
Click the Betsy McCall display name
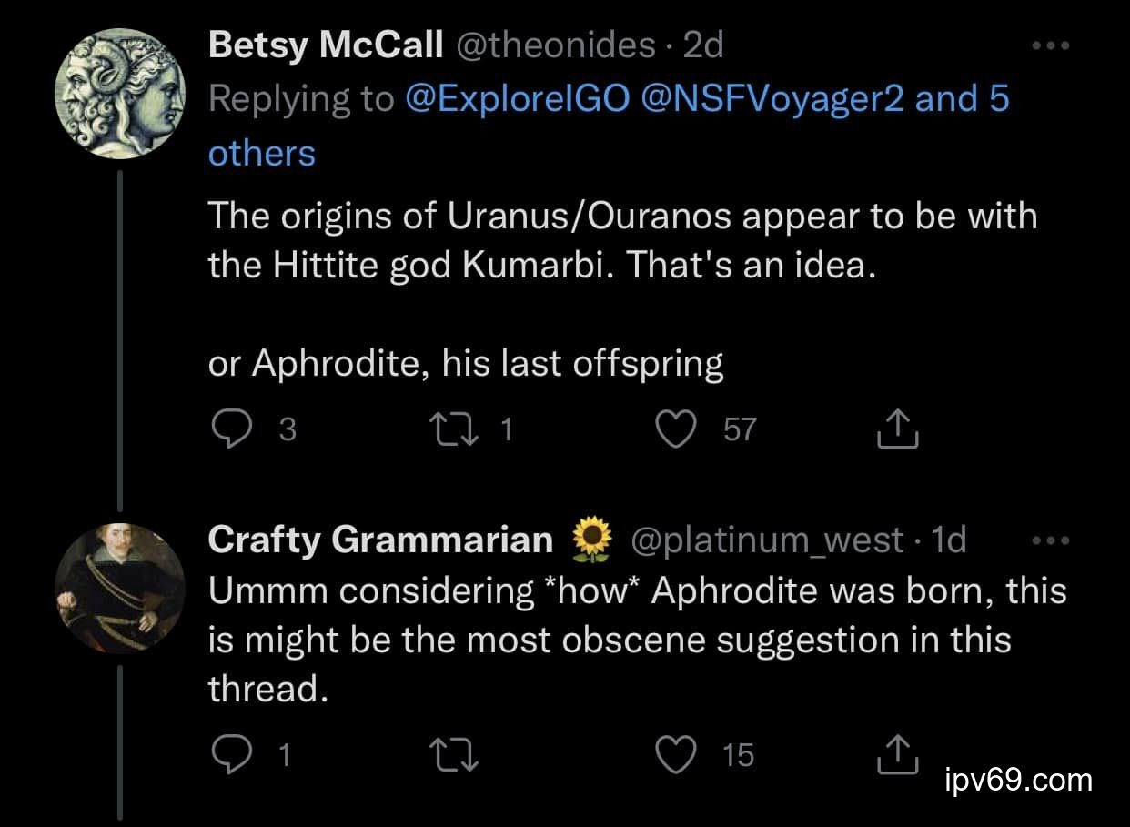(325, 45)
